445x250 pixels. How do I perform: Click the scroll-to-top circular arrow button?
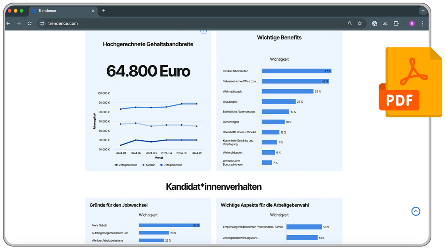tap(416, 211)
